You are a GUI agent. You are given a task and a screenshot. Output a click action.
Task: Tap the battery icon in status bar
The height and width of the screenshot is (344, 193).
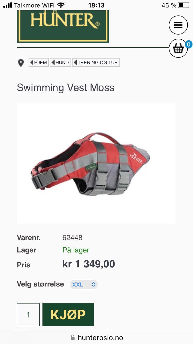coord(184,5)
